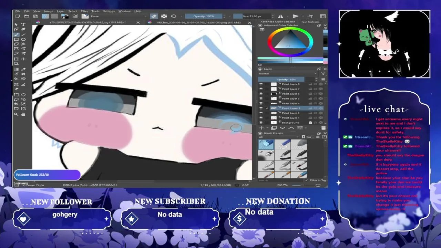Open the brush preset All tag dropdown

point(279,137)
